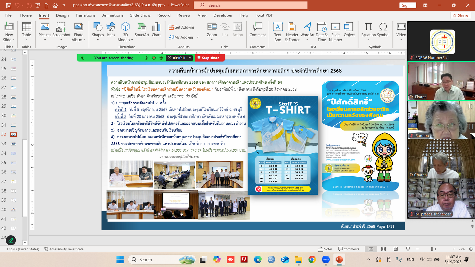475x267 pixels.
Task: Expand the 3D Models dropdown
Action: (125, 40)
